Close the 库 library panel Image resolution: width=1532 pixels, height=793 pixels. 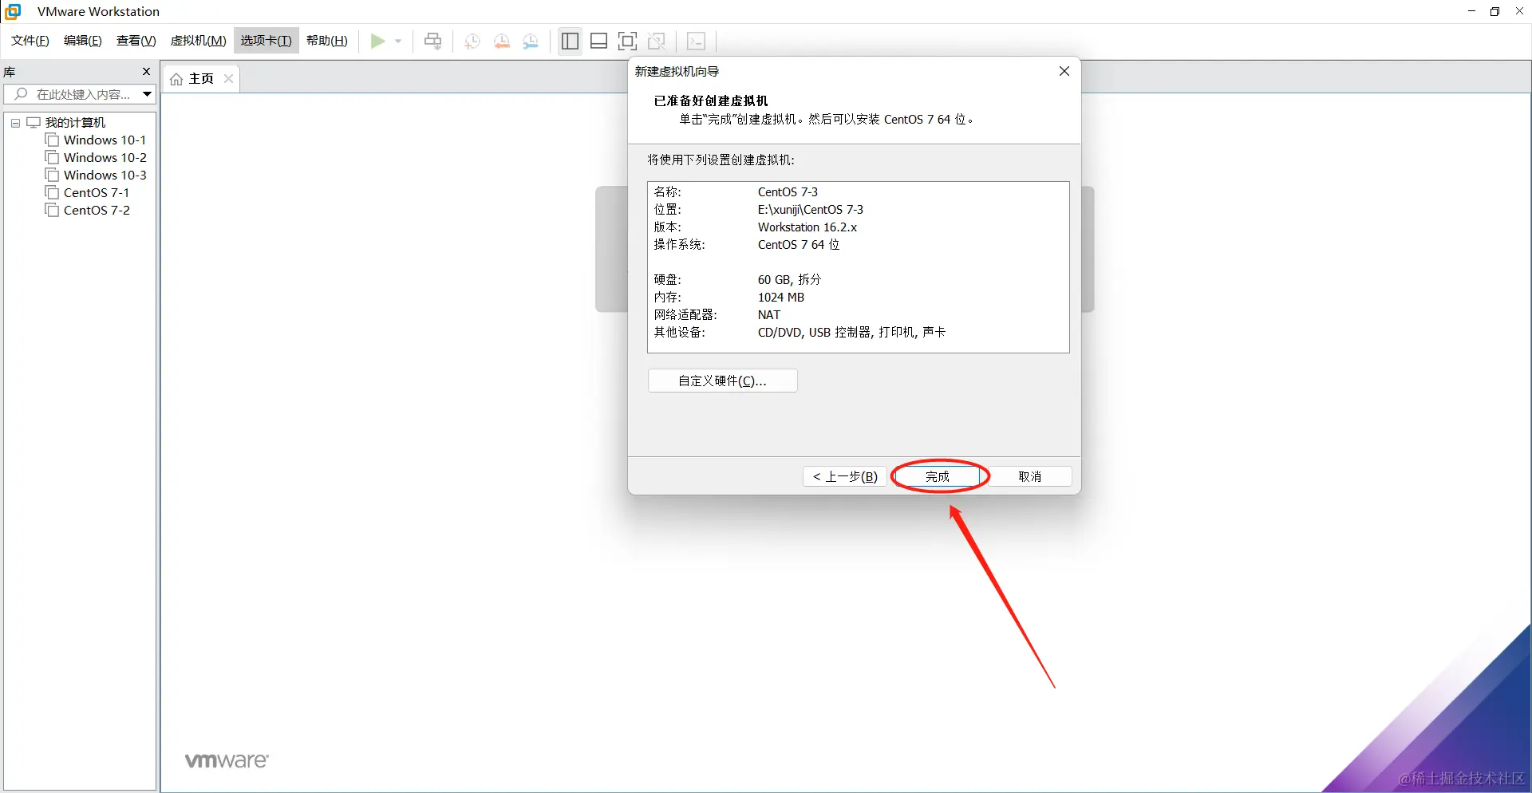click(146, 72)
